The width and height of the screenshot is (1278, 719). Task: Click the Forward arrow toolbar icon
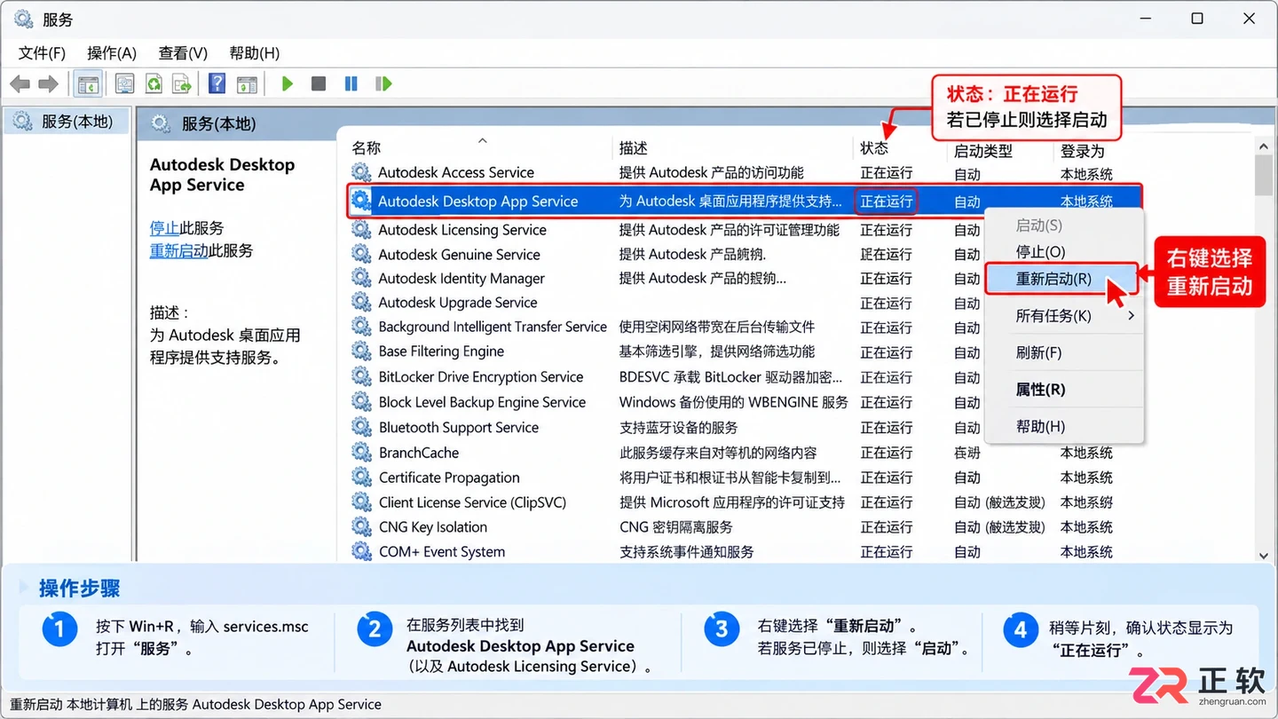(48, 84)
